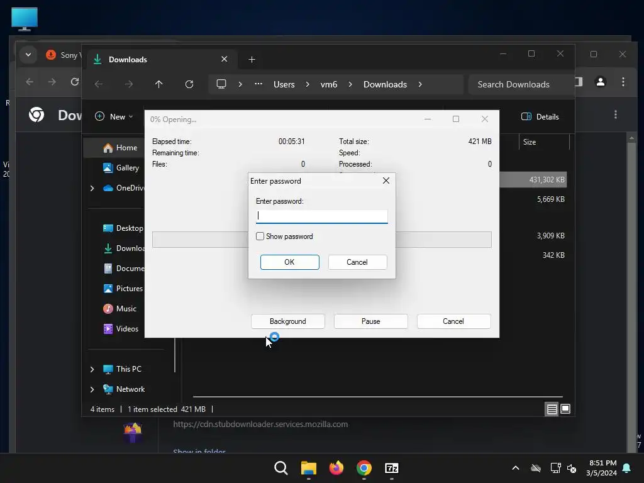
Task: Close the Enter password dialog with X
Action: (386, 180)
